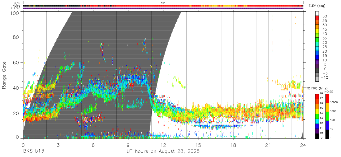Viewport: 341px width, 157px height.
Task: Click the white top segment of ELEV colorbar
Action: (317, 13)
